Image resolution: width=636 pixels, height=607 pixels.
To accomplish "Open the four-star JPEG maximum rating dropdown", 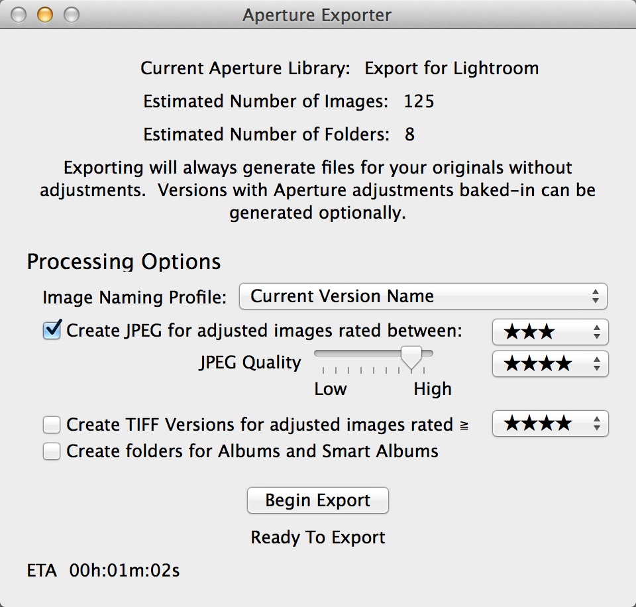I will point(550,363).
